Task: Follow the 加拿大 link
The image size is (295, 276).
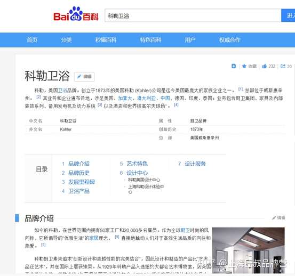Action: [x=125, y=98]
